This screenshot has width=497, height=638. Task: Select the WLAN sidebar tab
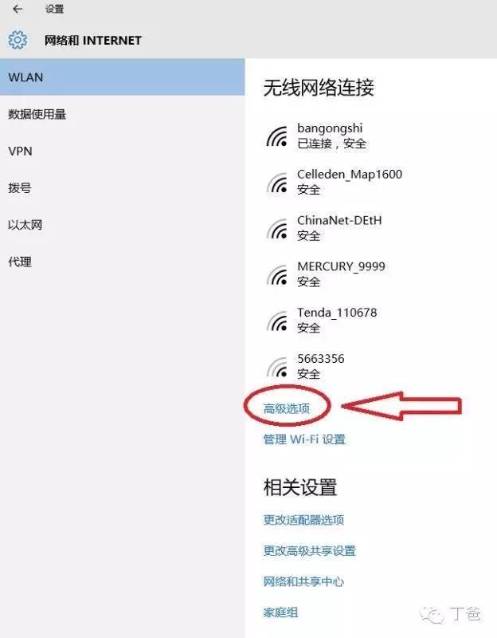123,77
